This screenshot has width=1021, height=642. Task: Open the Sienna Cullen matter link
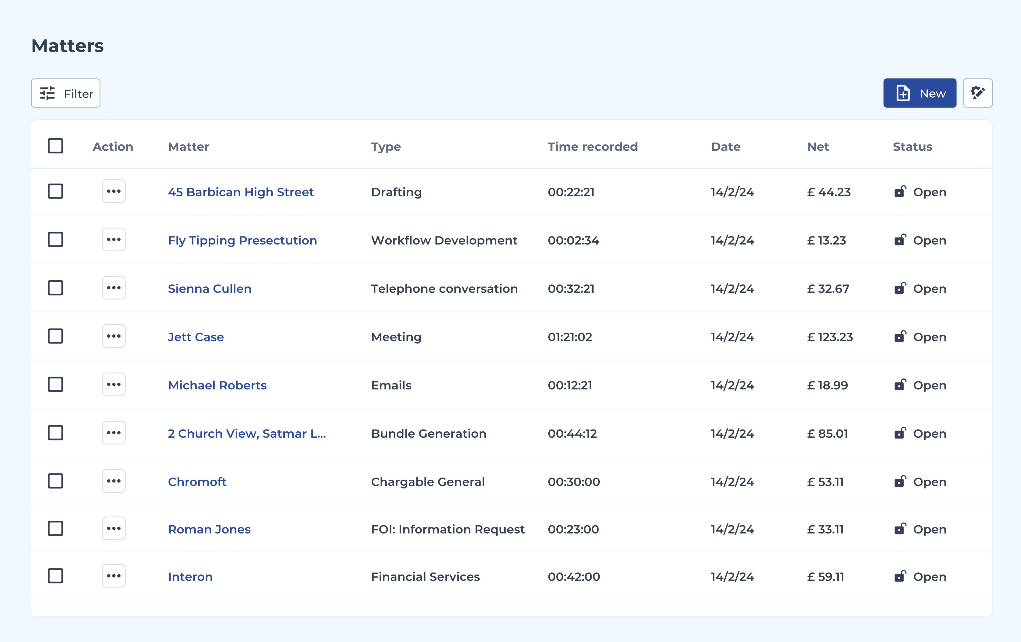pos(210,288)
